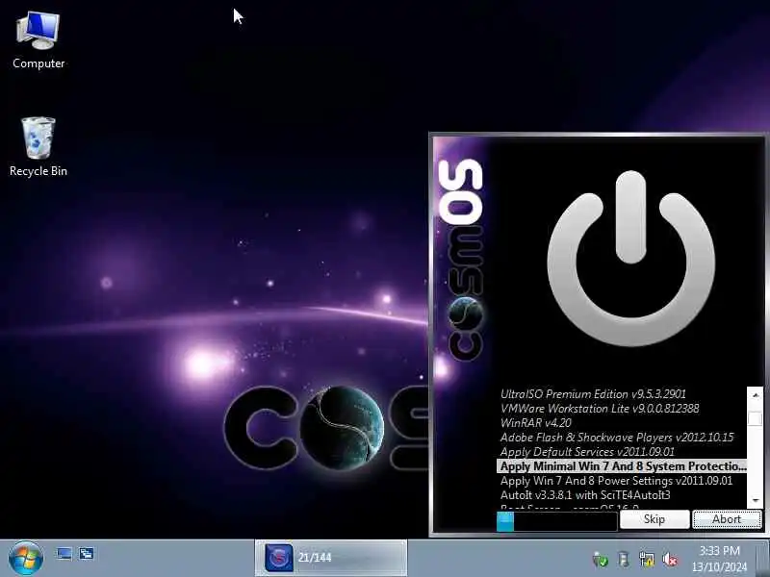The height and width of the screenshot is (577, 770).
Task: Select highlighted Apply Minimal Win 7 And 8 System Protection row
Action: [x=622, y=466]
